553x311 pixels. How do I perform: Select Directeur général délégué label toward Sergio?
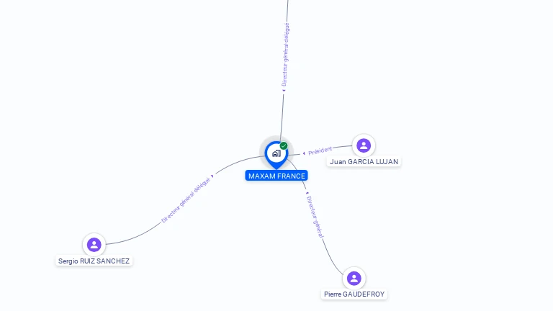click(186, 200)
